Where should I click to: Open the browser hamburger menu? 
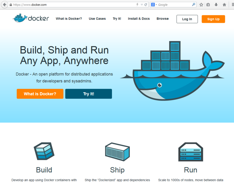233,5
